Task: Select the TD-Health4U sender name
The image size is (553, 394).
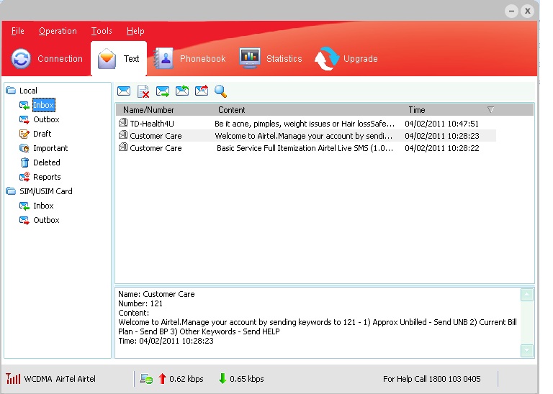Action: pos(152,124)
